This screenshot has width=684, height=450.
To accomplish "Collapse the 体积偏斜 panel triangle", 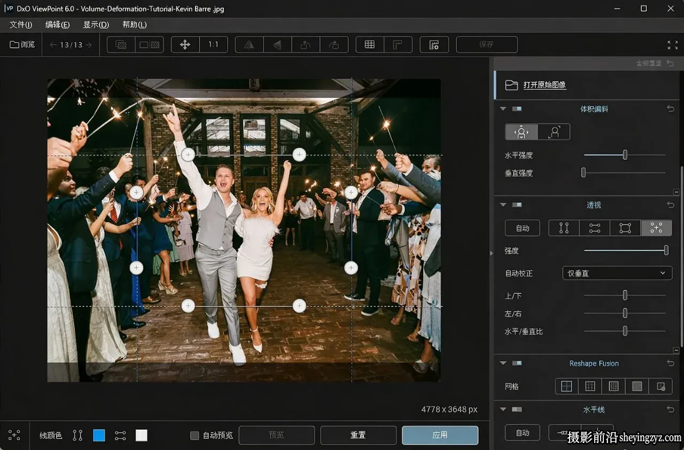I will [503, 109].
